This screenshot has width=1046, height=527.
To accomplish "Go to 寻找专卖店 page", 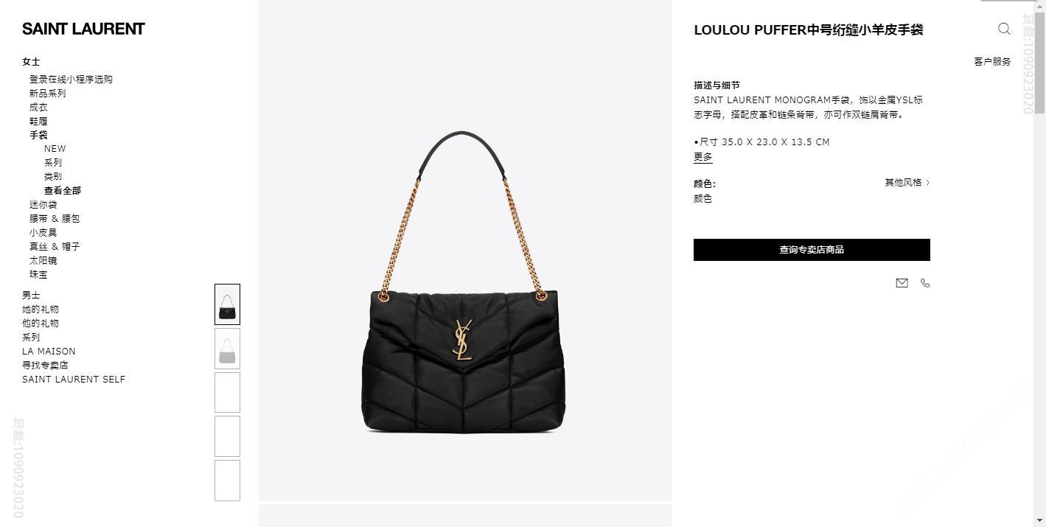I will coord(45,366).
